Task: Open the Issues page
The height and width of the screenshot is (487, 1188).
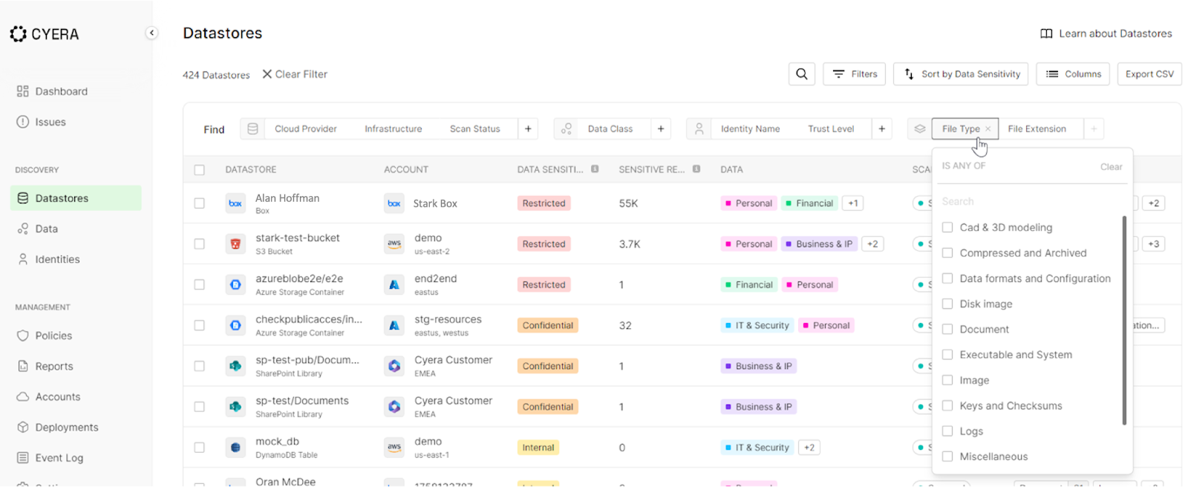Action: coord(50,122)
